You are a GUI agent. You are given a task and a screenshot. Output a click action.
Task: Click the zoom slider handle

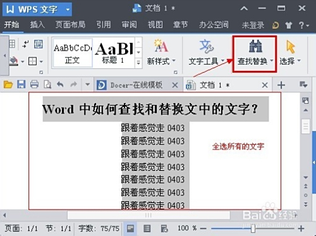coord(253,228)
